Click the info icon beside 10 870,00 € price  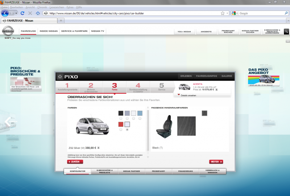point(216,90)
